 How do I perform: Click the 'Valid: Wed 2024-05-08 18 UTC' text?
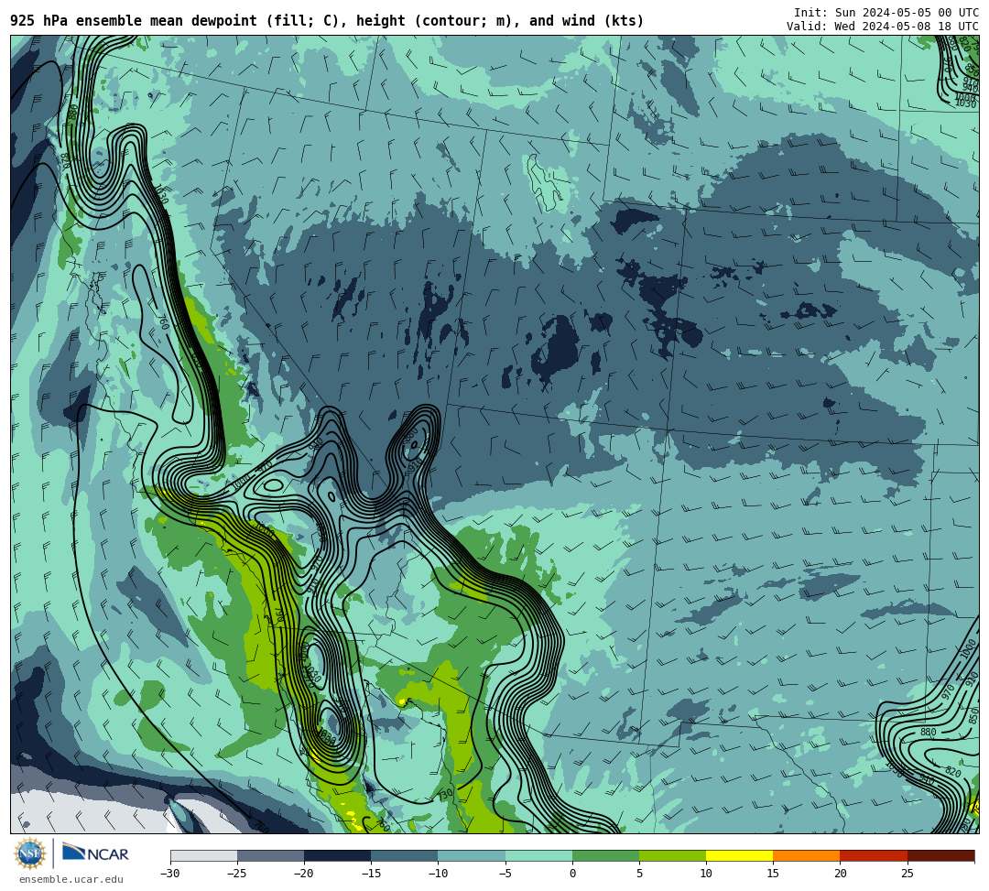(x=883, y=27)
